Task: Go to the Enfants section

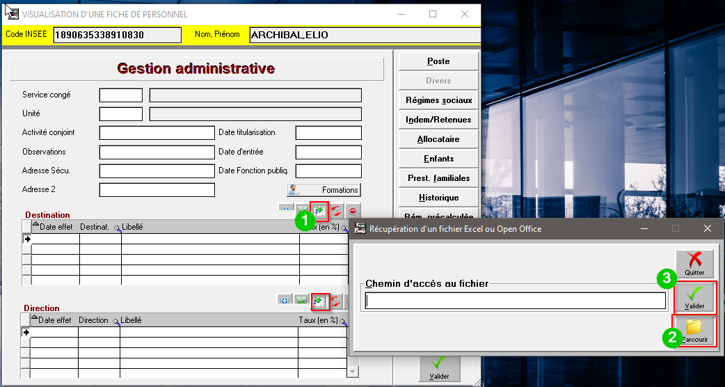Action: [438, 159]
